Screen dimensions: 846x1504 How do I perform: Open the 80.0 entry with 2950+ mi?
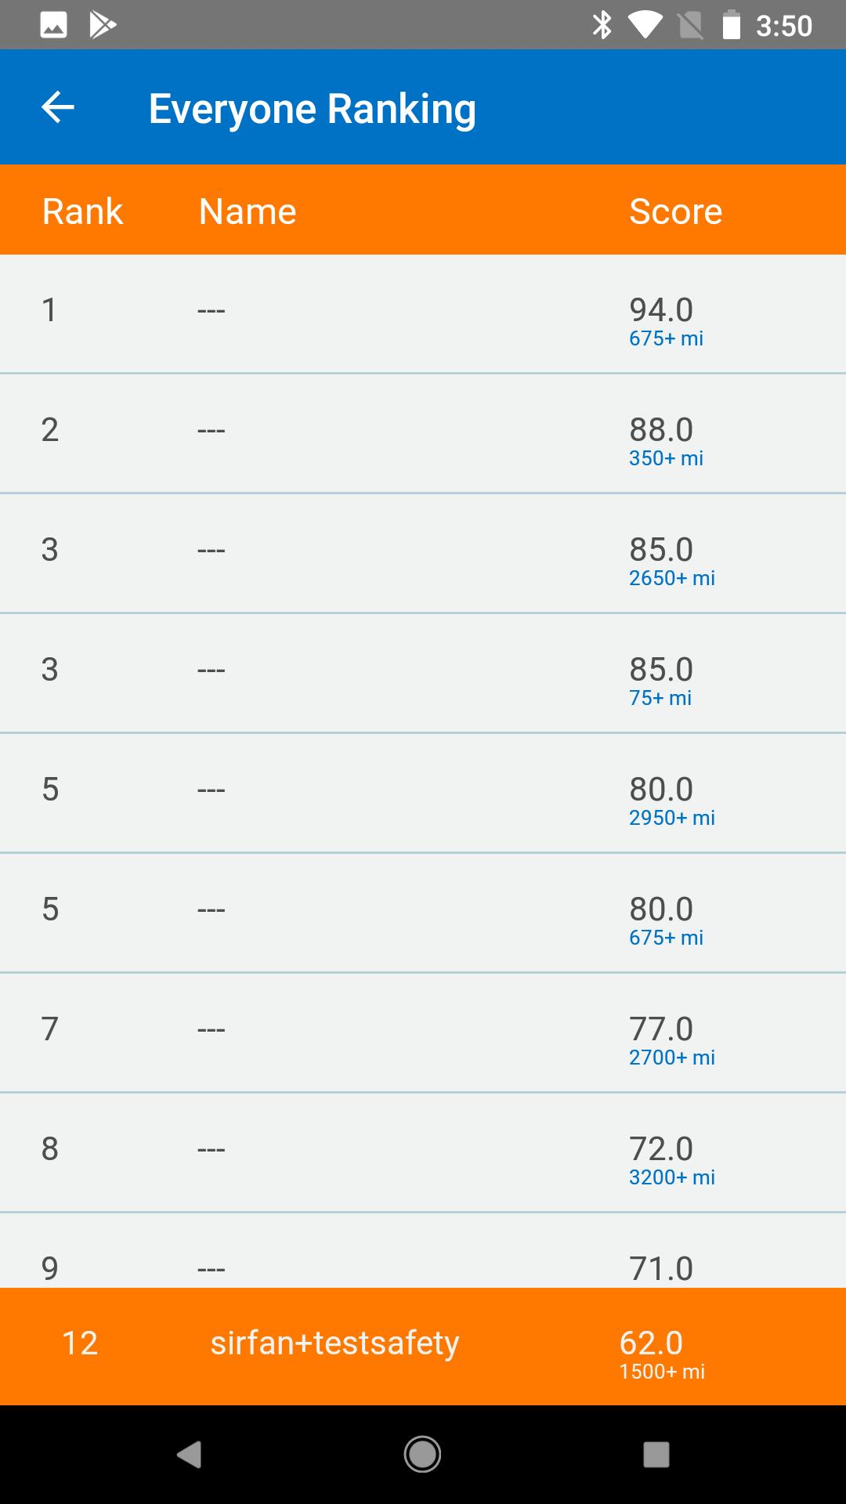[x=423, y=794]
